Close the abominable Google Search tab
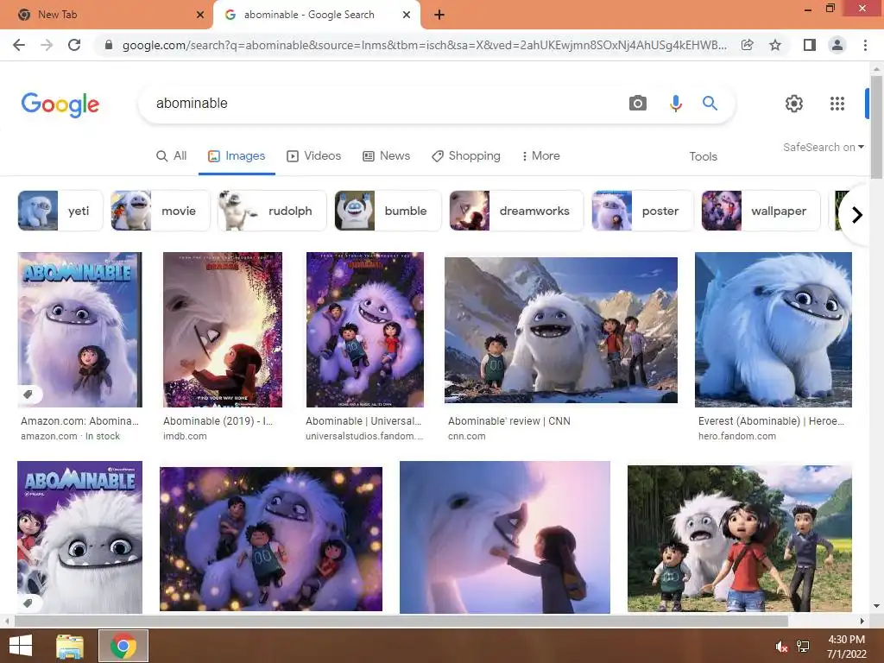 (x=407, y=15)
